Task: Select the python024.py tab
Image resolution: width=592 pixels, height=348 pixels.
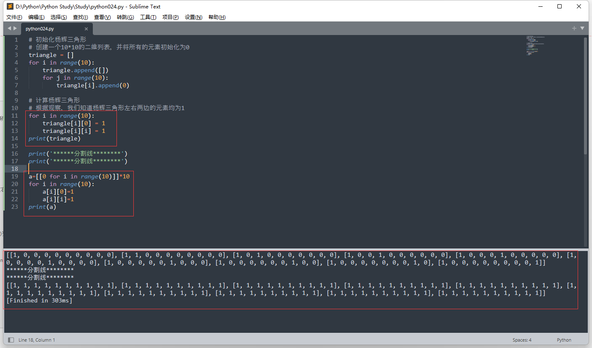Action: (x=56, y=29)
